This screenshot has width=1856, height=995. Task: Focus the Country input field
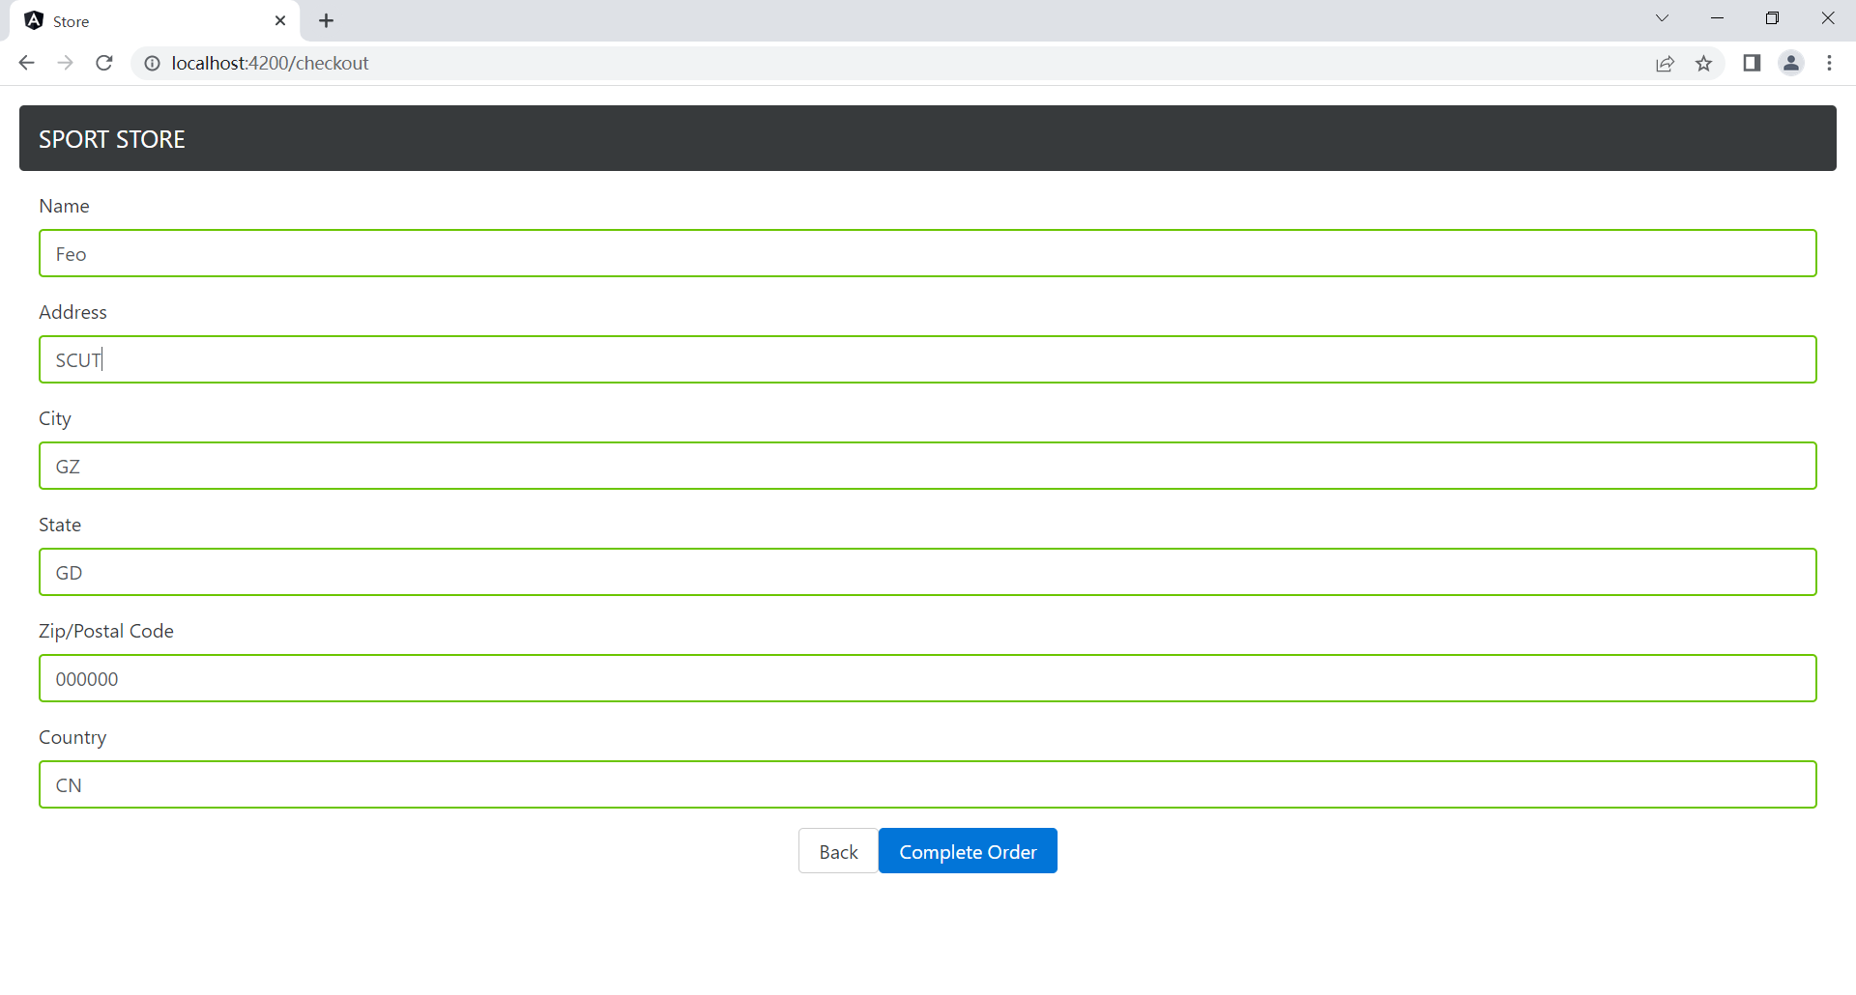point(928,784)
